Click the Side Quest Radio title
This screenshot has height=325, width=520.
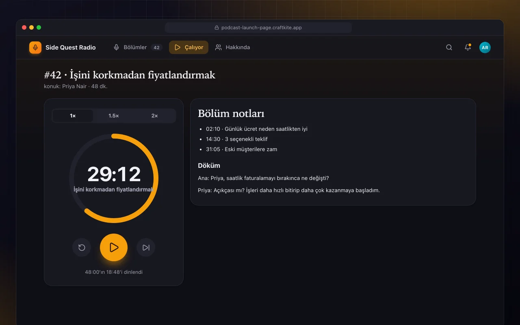point(71,48)
